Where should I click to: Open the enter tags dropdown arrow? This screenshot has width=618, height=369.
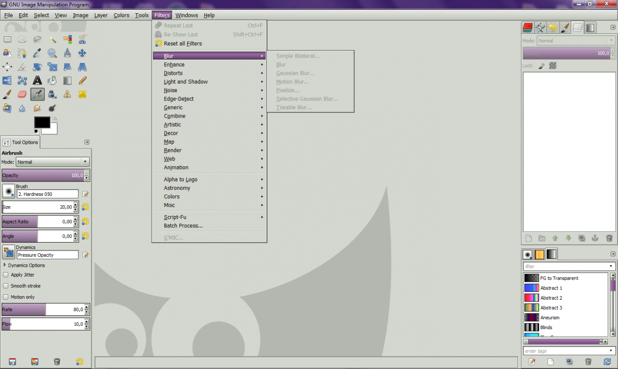(x=611, y=351)
